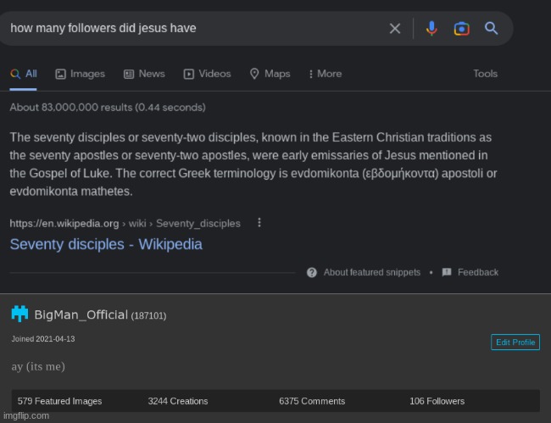Open the Tools search options
The height and width of the screenshot is (423, 551).
coord(485,74)
